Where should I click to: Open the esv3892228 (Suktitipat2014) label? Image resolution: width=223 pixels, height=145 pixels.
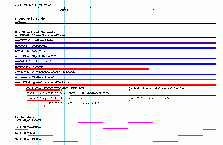35,61
